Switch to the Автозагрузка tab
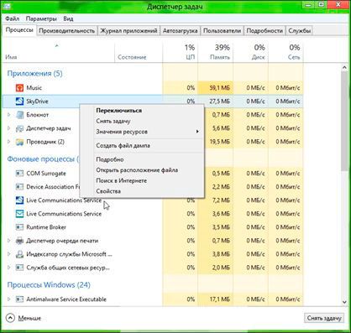Image resolution: width=351 pixels, height=333 pixels. click(x=181, y=31)
